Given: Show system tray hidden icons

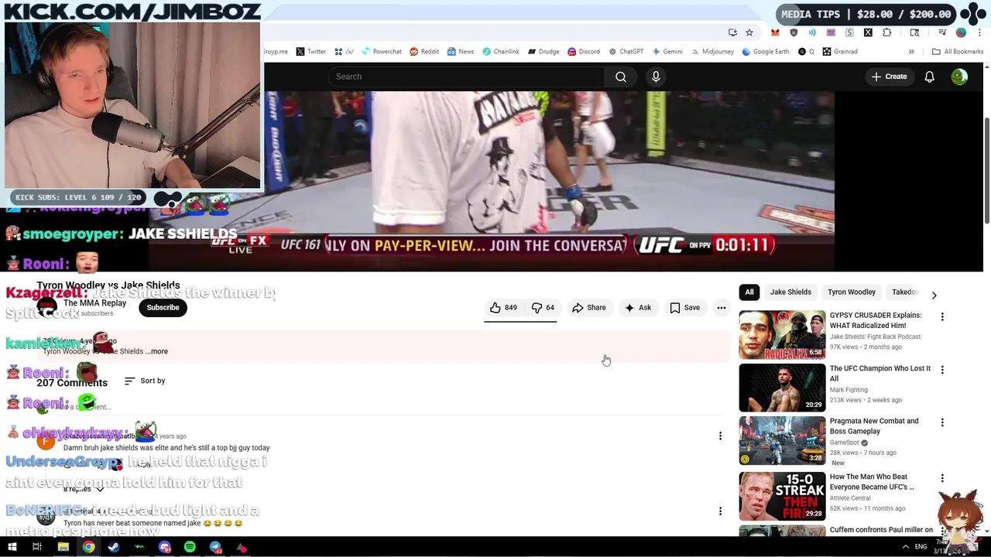Looking at the screenshot, I should (905, 547).
